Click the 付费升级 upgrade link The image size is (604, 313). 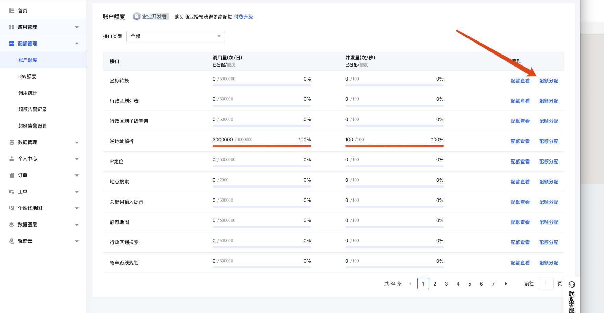tap(243, 17)
